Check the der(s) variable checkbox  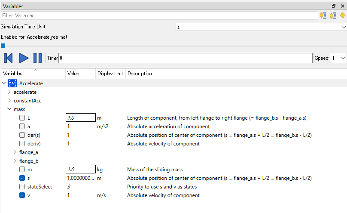click(22, 135)
